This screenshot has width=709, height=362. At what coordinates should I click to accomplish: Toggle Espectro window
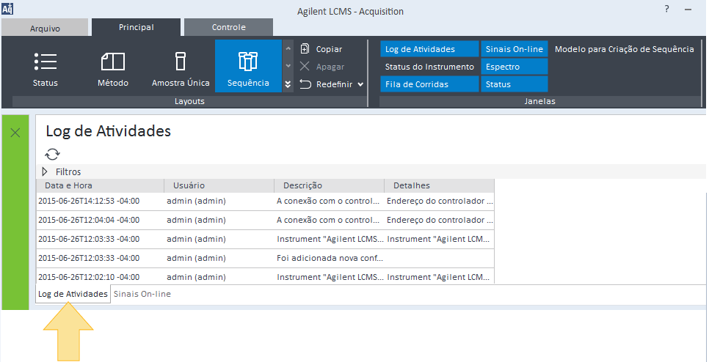[x=514, y=67]
